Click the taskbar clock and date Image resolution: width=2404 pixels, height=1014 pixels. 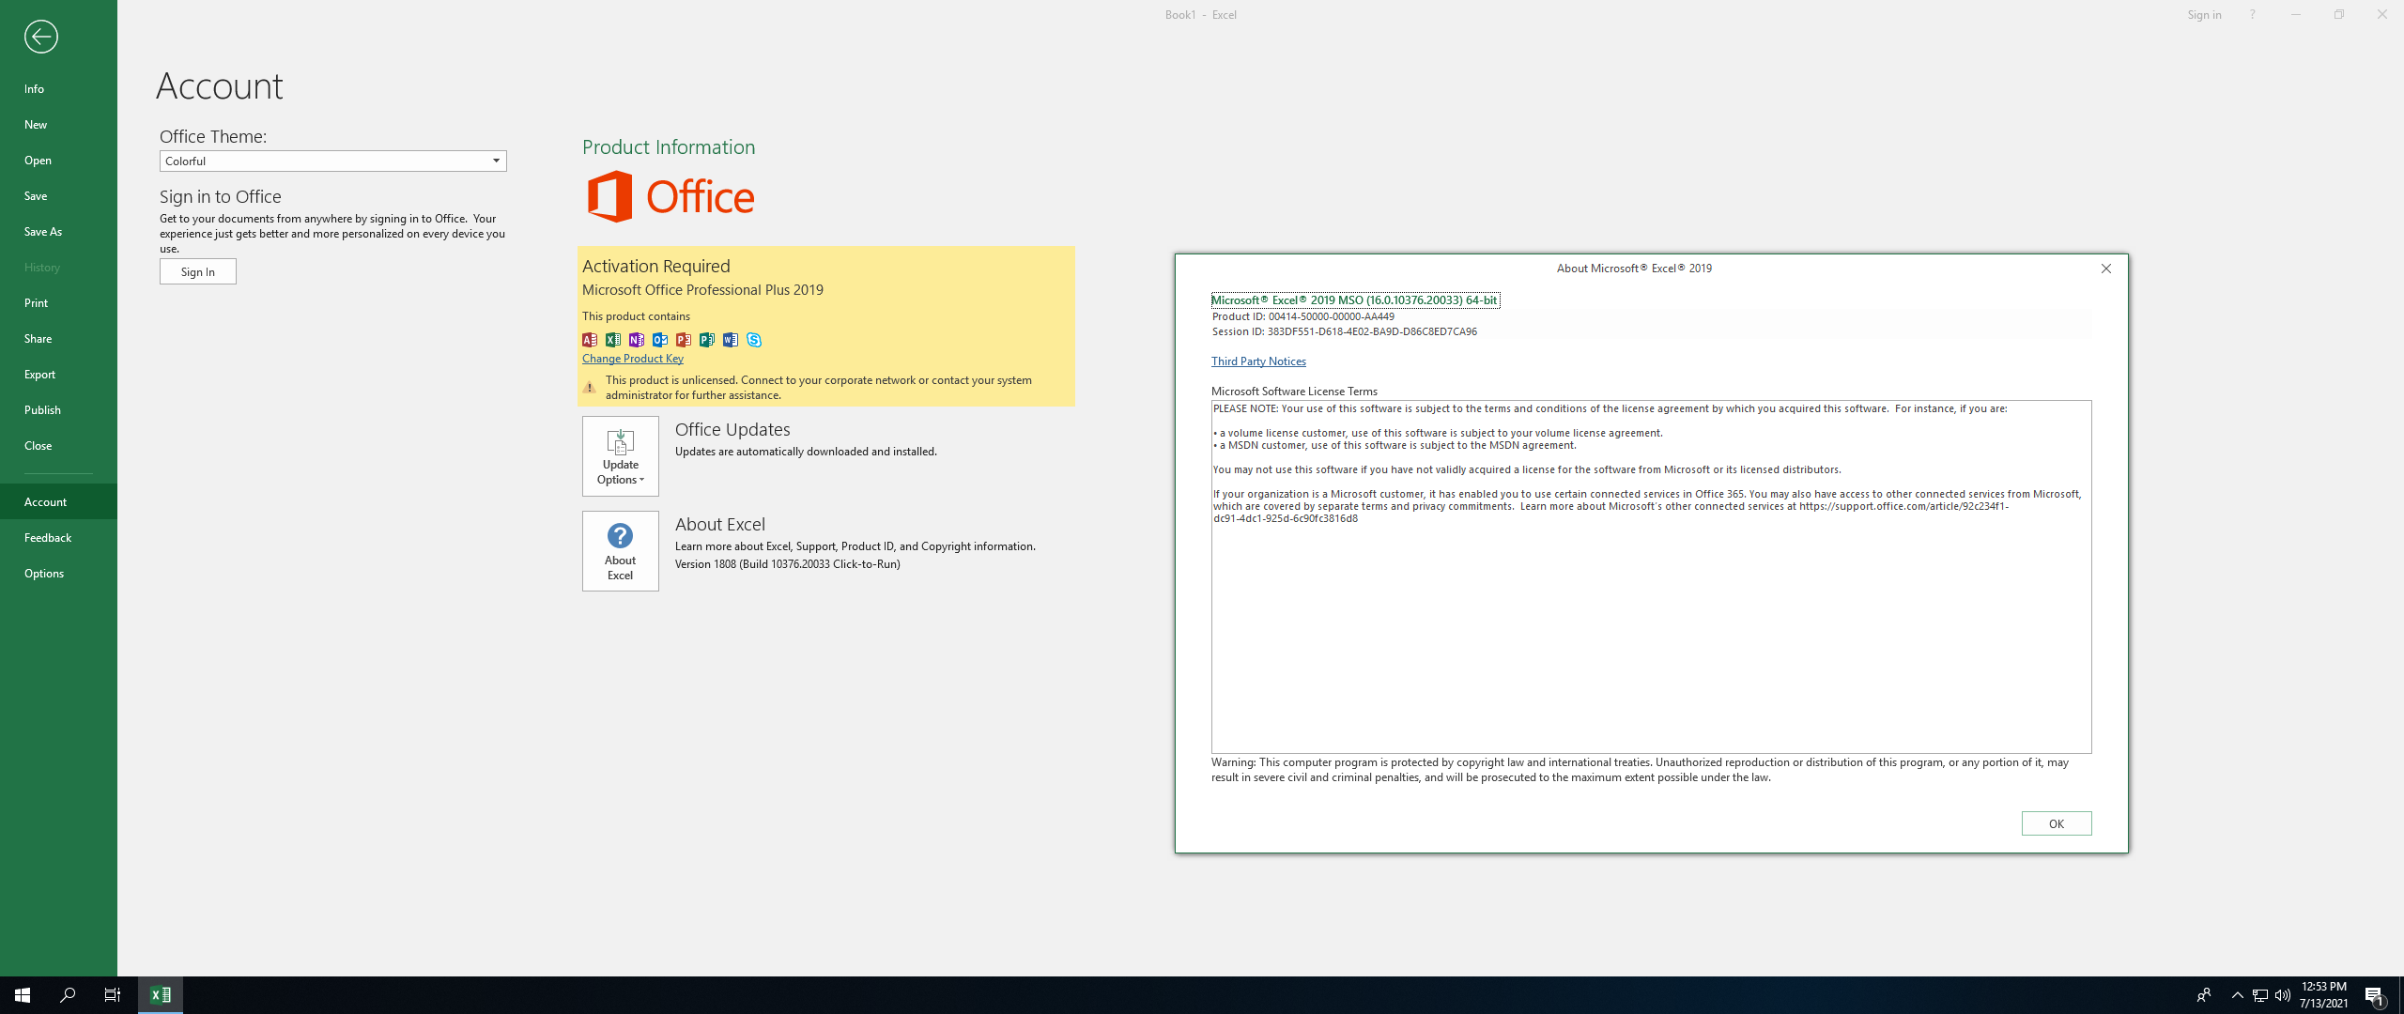coord(2324,995)
